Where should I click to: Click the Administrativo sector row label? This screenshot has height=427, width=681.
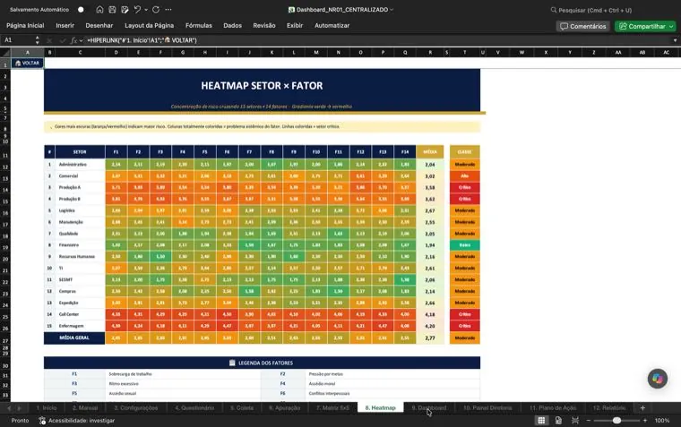[x=73, y=165]
